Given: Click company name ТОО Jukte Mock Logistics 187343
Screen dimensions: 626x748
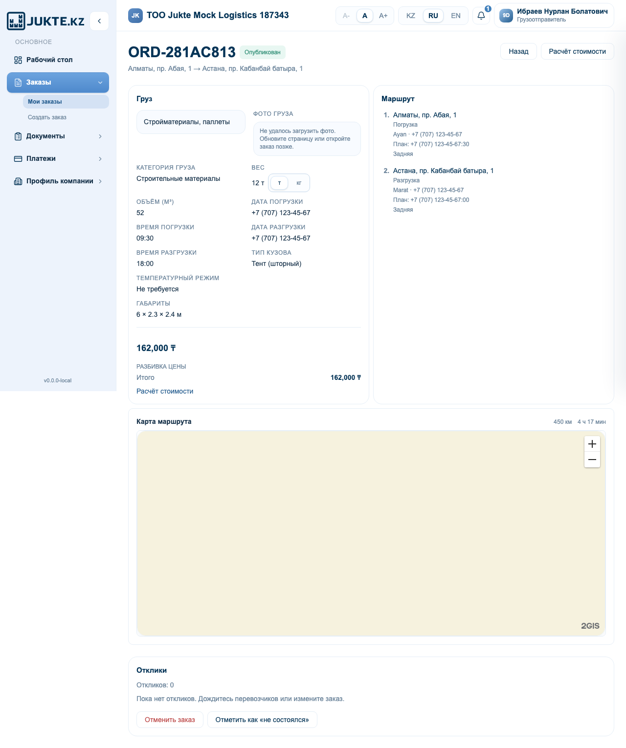Looking at the screenshot, I should 218,15.
